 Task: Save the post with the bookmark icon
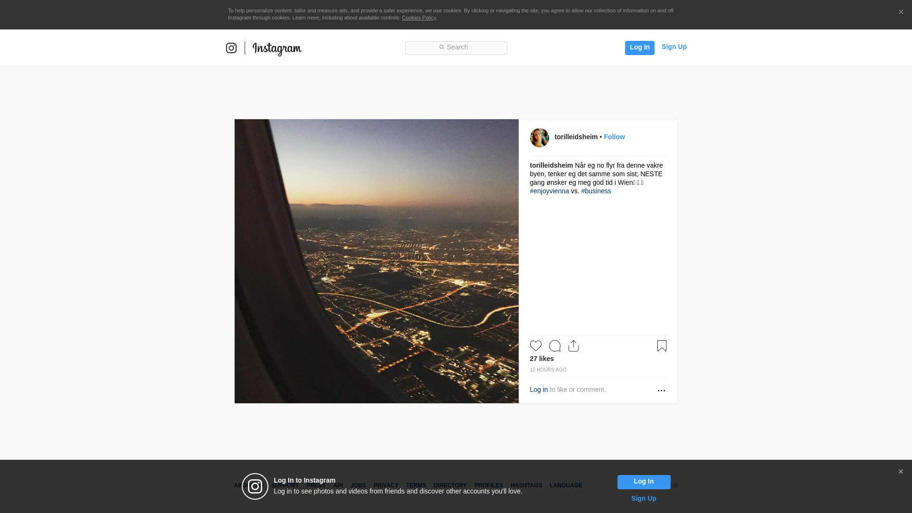[662, 346]
